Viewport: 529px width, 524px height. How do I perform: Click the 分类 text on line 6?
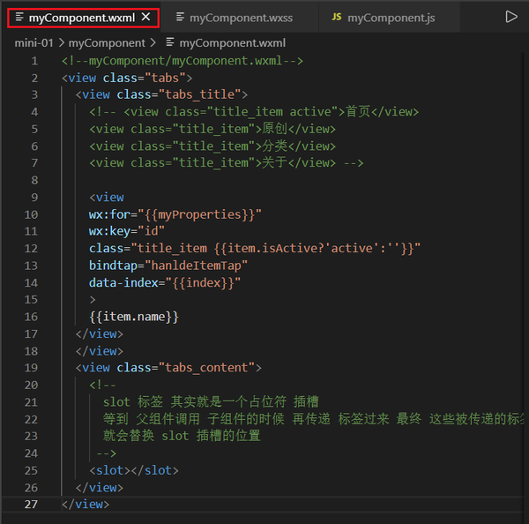pyautogui.click(x=274, y=146)
